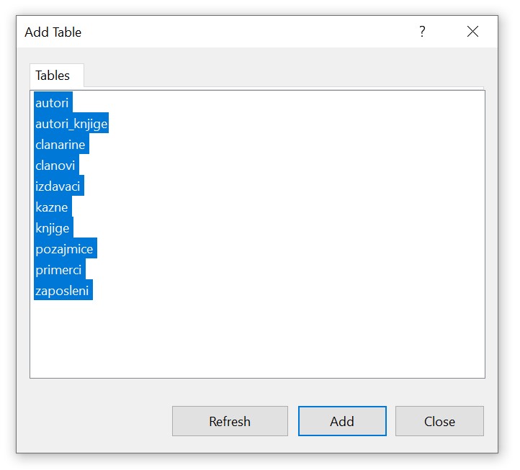Image resolution: width=520 pixels, height=470 pixels.
Task: Select the autori_knjige table entry
Action: [71, 124]
